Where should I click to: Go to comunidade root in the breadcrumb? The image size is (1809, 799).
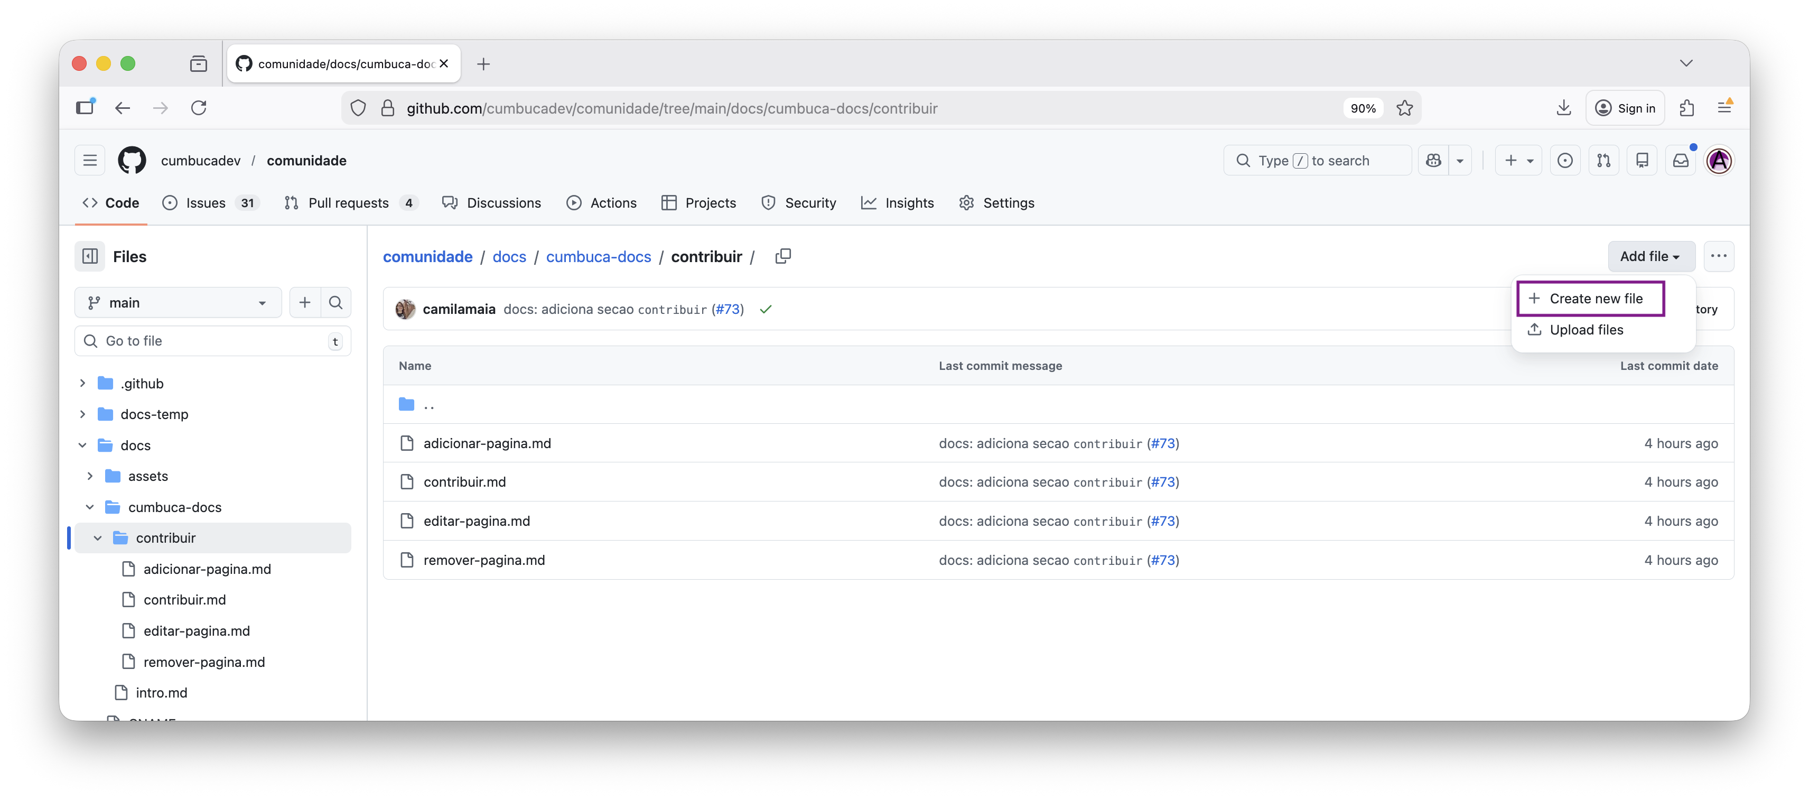427,257
